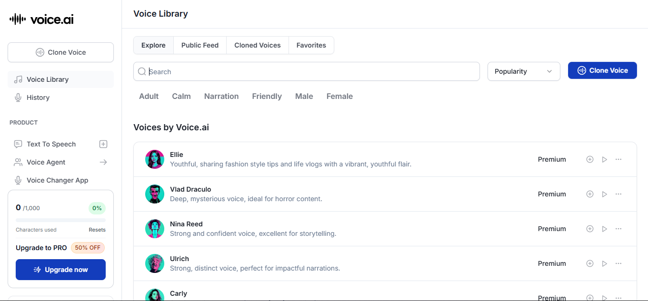Click the characters used progress bar
The image size is (648, 301).
60,220
